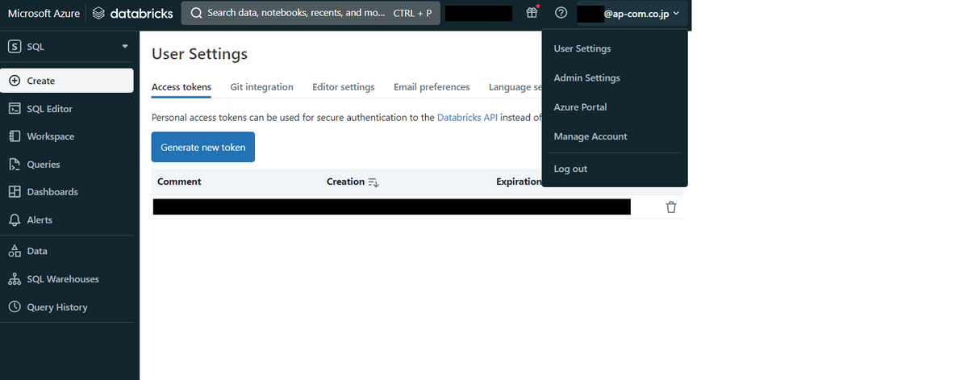Click the Comment column header
This screenshot has height=380, width=968.
(179, 182)
